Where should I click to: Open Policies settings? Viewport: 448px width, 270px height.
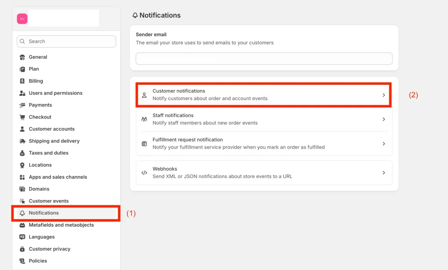pos(66,261)
